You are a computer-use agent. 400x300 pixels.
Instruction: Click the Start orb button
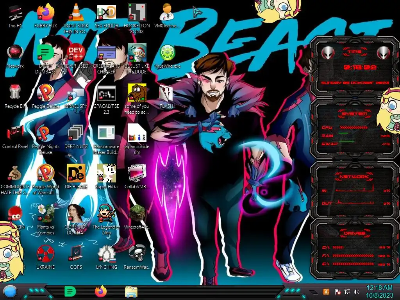coord(10,291)
